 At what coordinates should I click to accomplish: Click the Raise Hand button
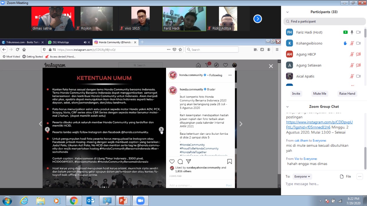click(347, 94)
